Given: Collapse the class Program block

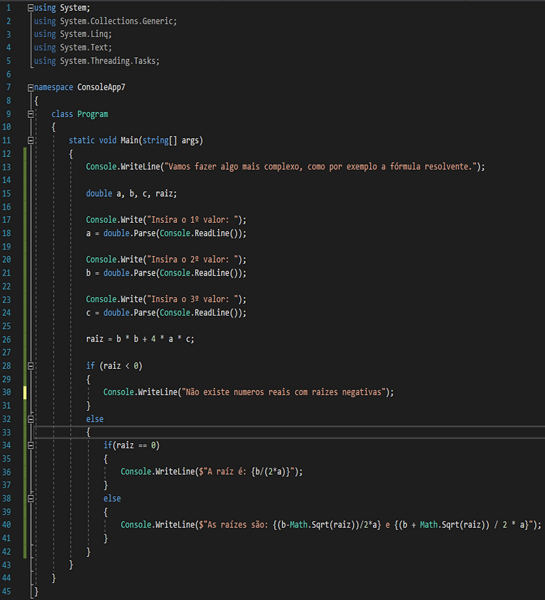Looking at the screenshot, I should pos(31,114).
